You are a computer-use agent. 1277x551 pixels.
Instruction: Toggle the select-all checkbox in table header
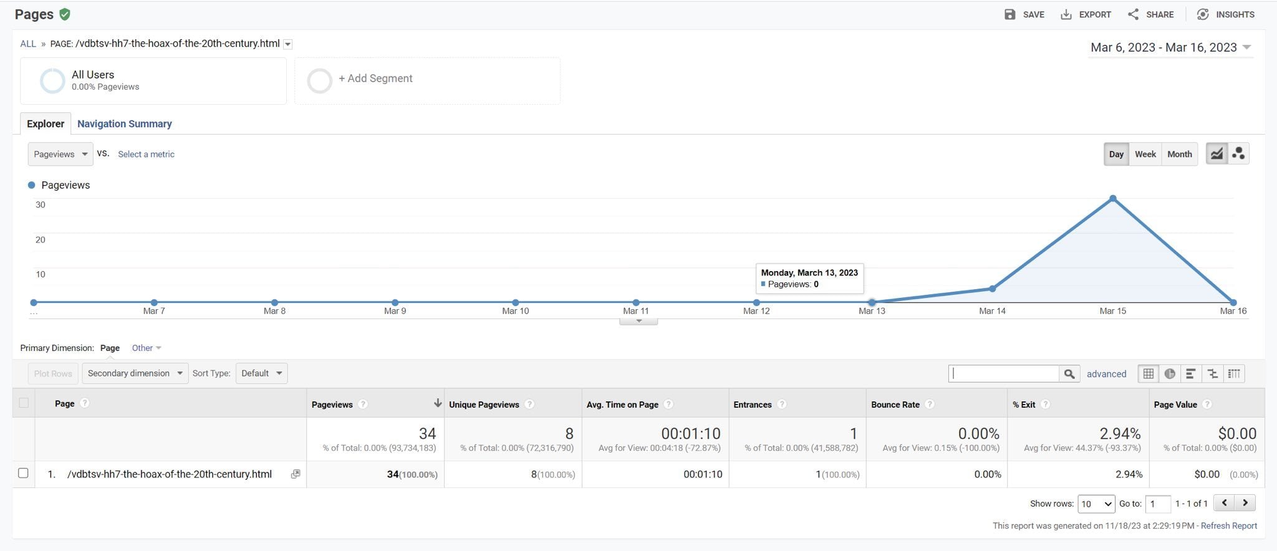pos(24,403)
